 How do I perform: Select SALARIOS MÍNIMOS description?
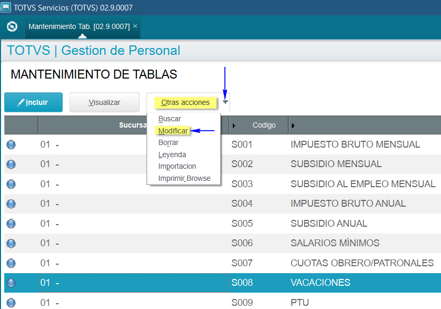tap(335, 243)
